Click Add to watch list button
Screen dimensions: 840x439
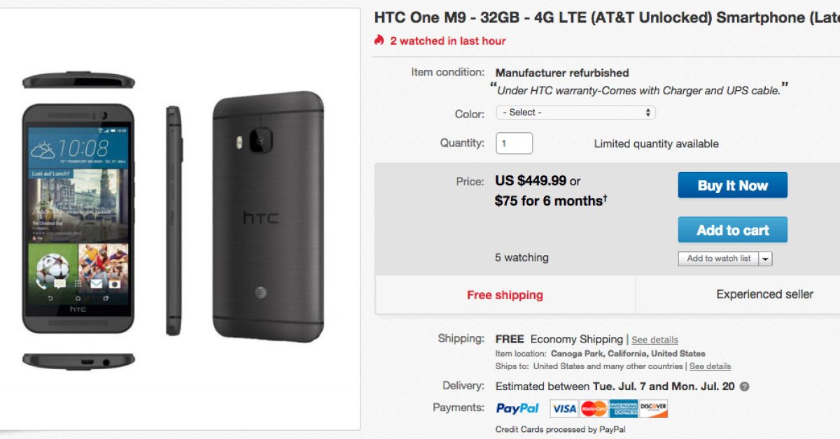point(718,259)
